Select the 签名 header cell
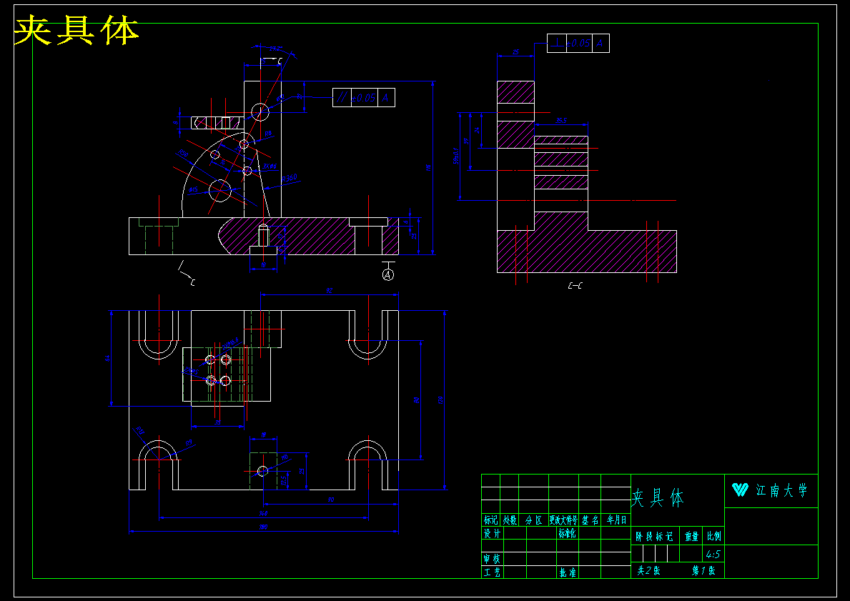Viewport: 850px width, 601px height. [x=590, y=520]
